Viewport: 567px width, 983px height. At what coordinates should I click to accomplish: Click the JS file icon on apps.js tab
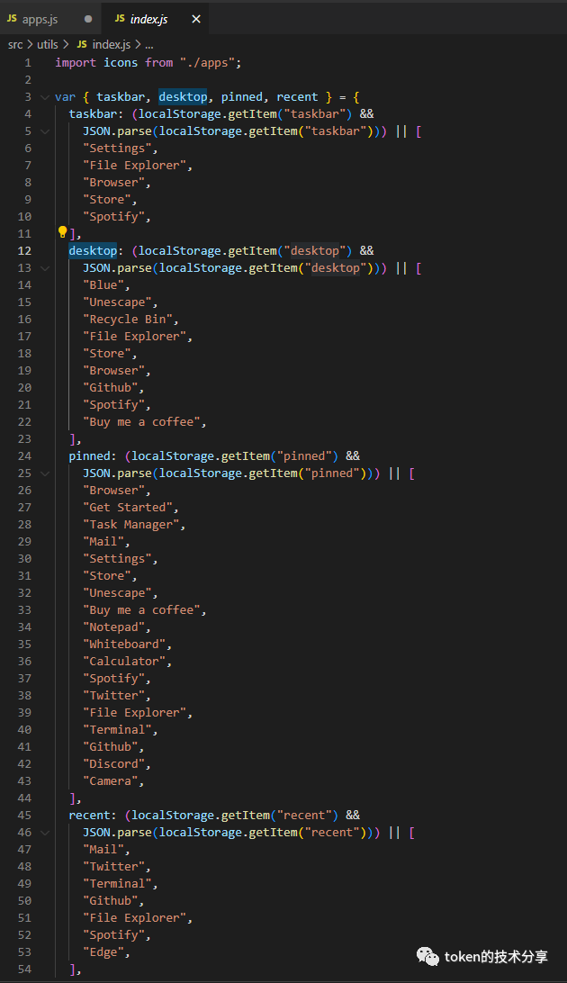12,19
